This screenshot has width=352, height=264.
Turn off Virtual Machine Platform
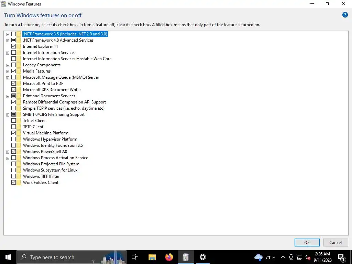(x=13, y=133)
